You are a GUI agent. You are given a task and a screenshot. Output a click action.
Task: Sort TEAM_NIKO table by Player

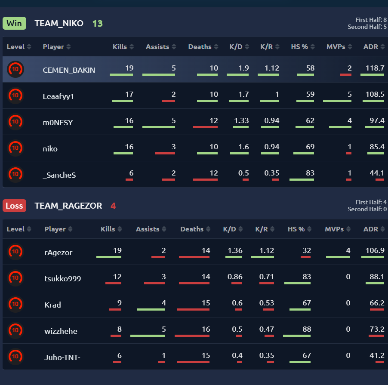57,47
